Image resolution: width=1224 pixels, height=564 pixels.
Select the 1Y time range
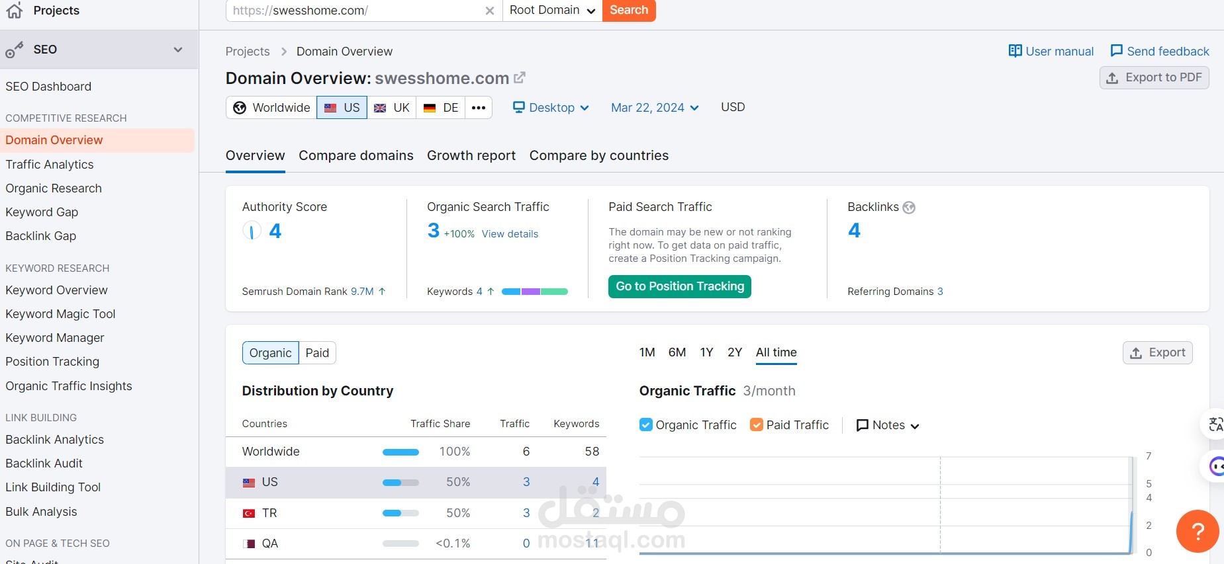click(707, 352)
